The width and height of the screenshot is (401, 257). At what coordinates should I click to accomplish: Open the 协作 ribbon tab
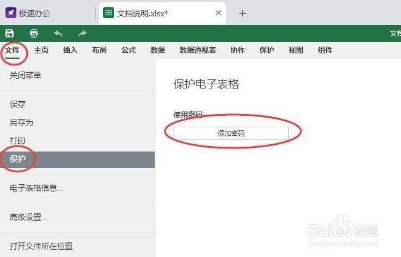(238, 50)
